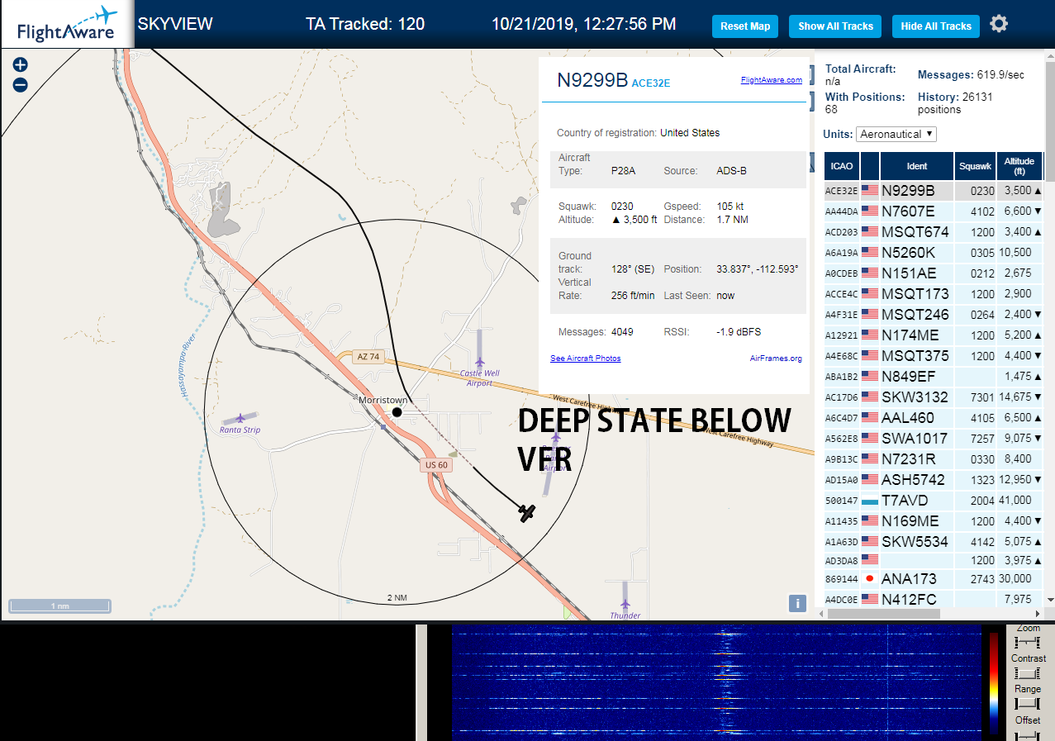Select the ASH5742 aircraft row
The image size is (1055, 741).
pyautogui.click(x=934, y=480)
